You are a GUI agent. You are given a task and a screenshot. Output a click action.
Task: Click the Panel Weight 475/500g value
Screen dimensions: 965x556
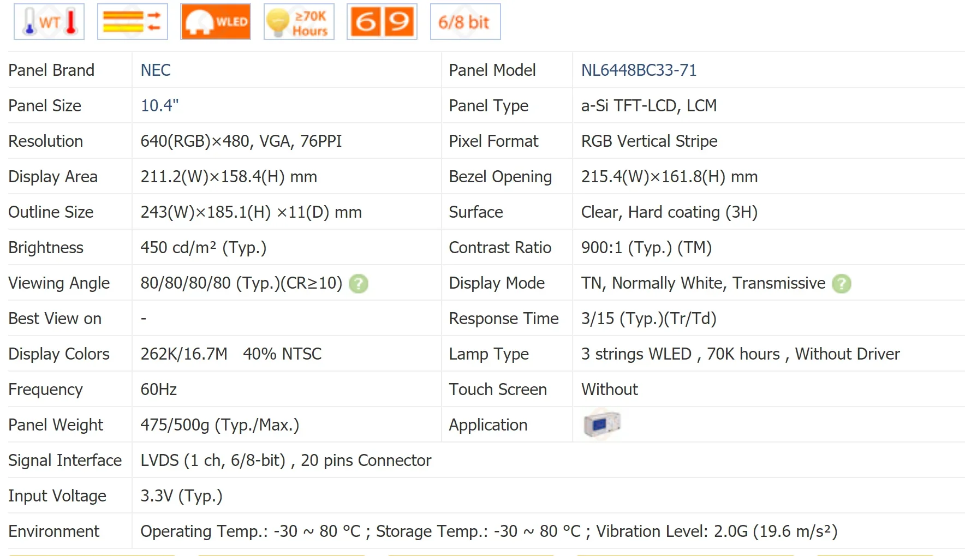(x=219, y=425)
